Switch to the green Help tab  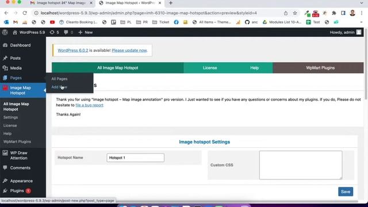tap(254, 68)
